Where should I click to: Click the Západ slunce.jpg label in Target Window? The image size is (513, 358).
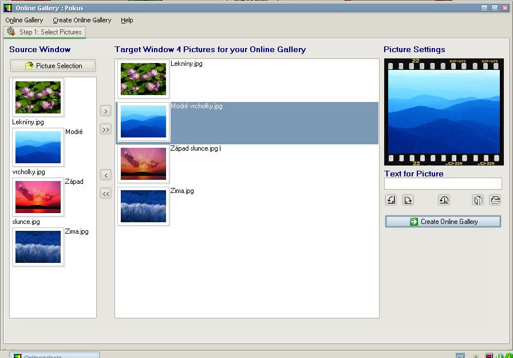[194, 148]
